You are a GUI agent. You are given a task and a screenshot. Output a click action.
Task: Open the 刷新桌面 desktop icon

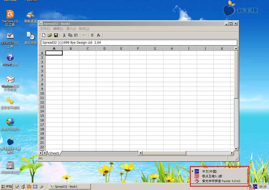tap(30, 17)
